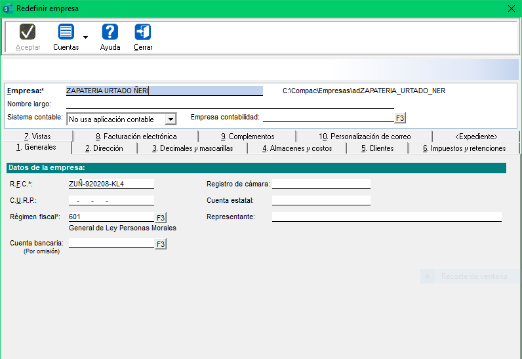Screen dimensions: 522x359
Task: Click the Ayuda question mark icon
Action: pos(110,32)
